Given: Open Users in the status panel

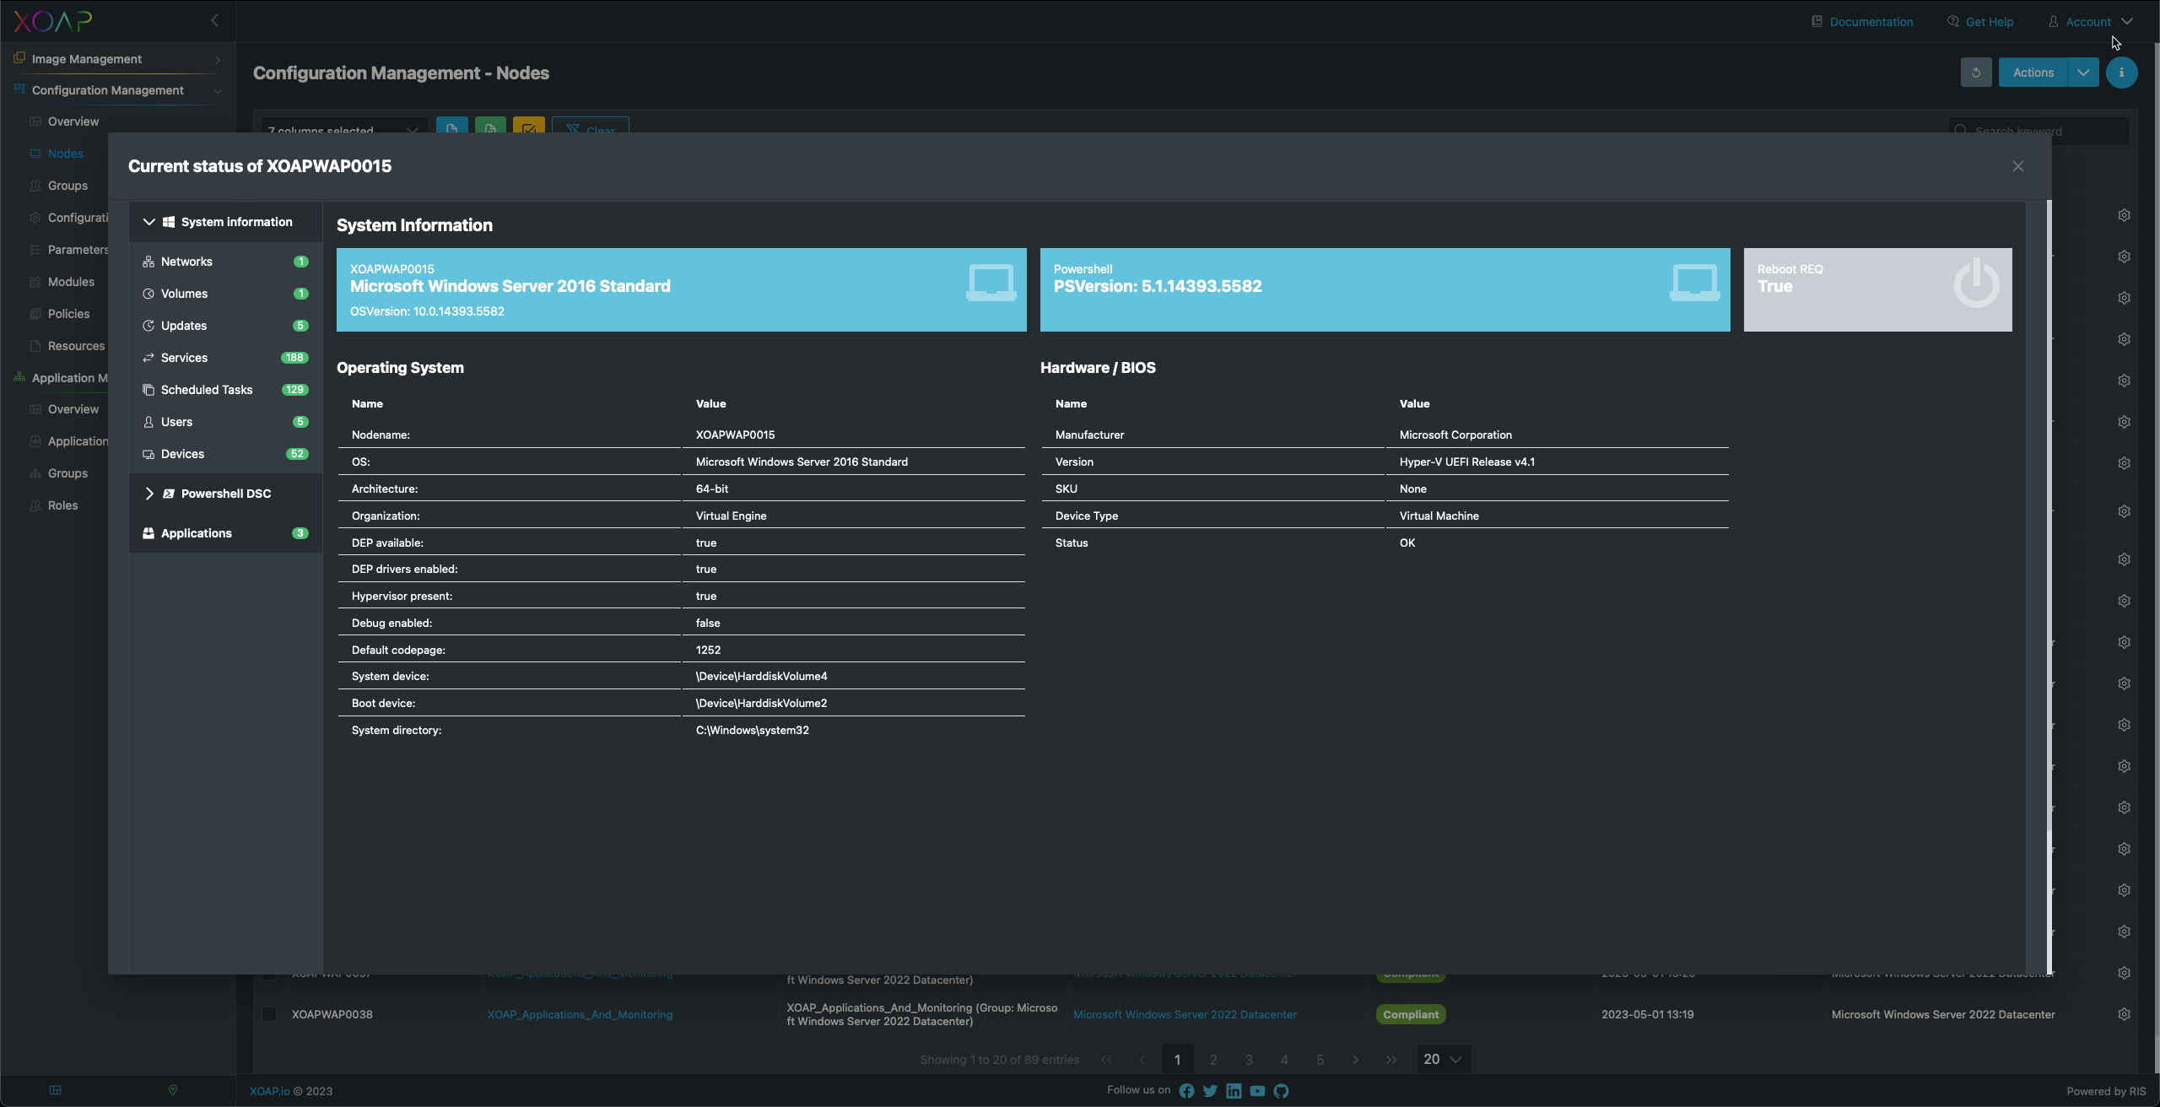Looking at the screenshot, I should coord(225,422).
